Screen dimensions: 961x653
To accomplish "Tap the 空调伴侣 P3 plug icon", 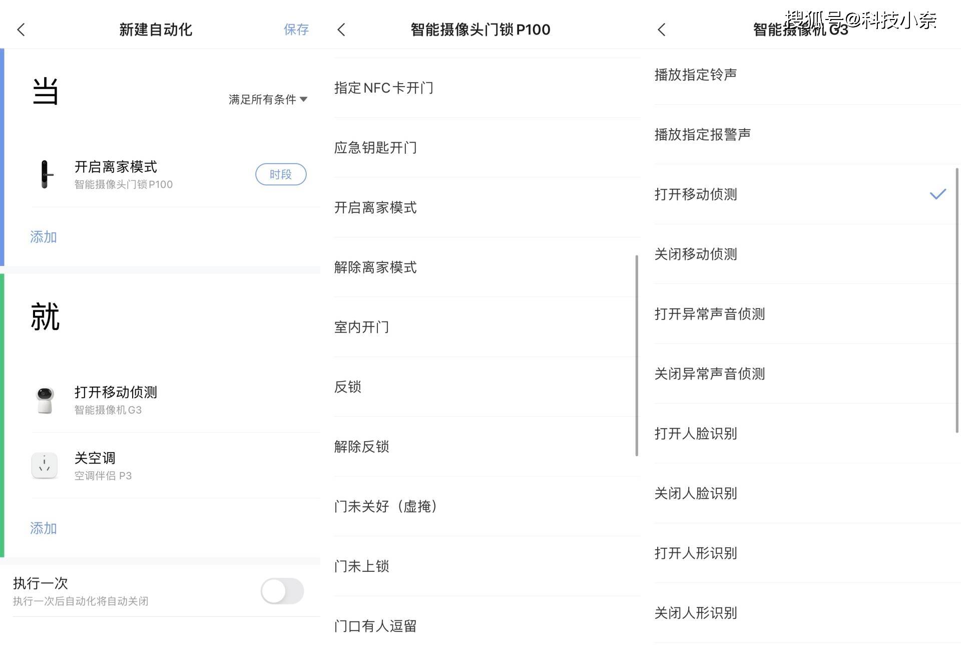I will pyautogui.click(x=45, y=465).
